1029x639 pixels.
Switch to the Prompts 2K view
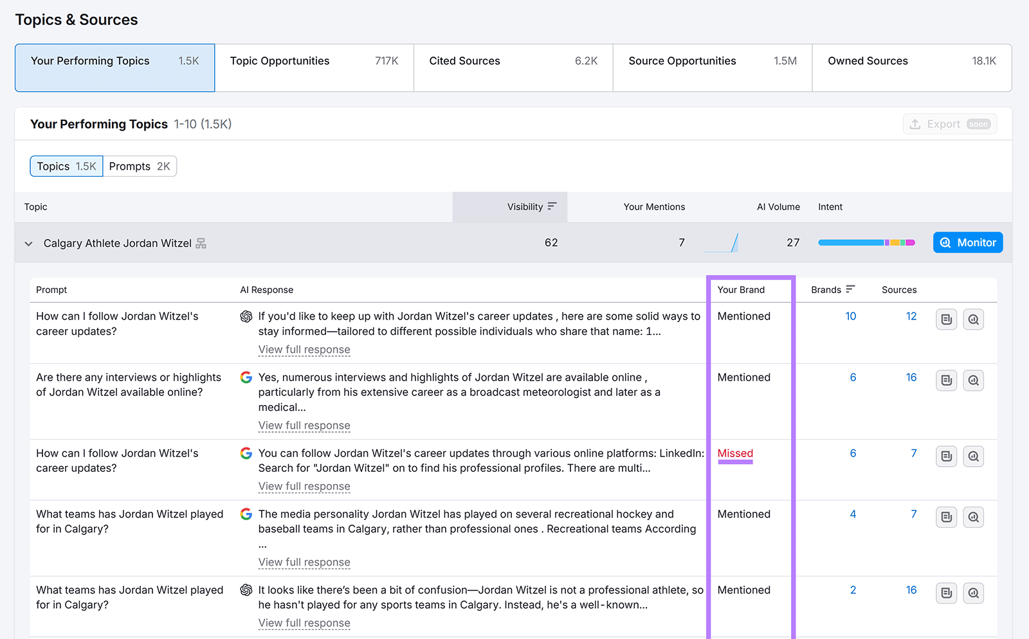click(x=140, y=166)
